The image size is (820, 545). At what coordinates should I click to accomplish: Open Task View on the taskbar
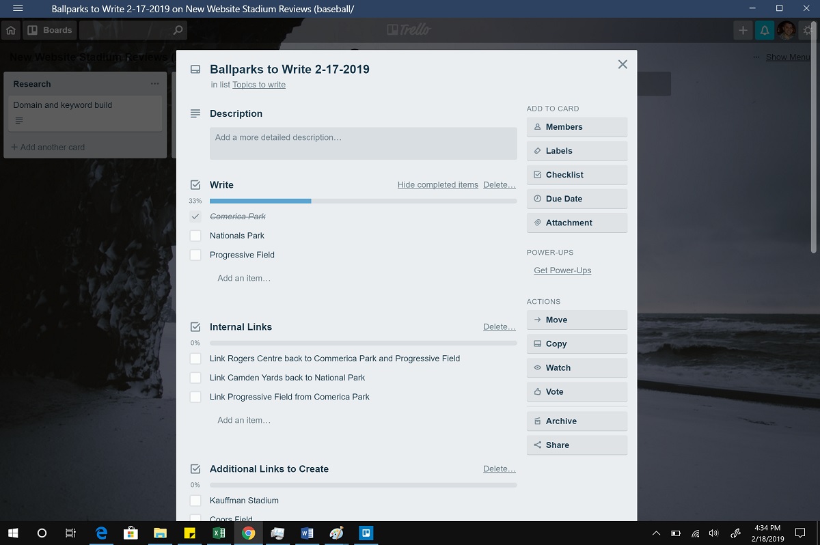pos(70,533)
